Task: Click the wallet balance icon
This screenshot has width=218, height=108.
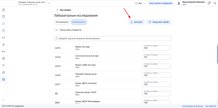Action: pos(137,3)
